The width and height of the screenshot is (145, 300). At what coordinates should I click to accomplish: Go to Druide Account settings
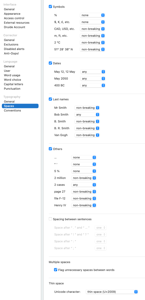[14, 27]
